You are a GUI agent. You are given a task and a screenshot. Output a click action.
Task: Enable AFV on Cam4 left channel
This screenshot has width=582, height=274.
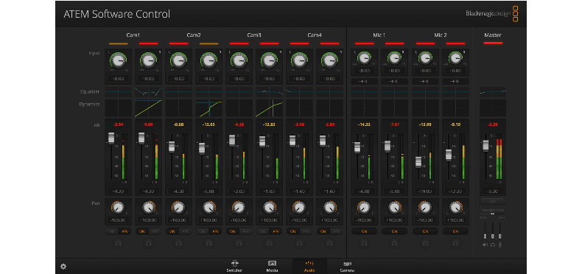point(306,231)
